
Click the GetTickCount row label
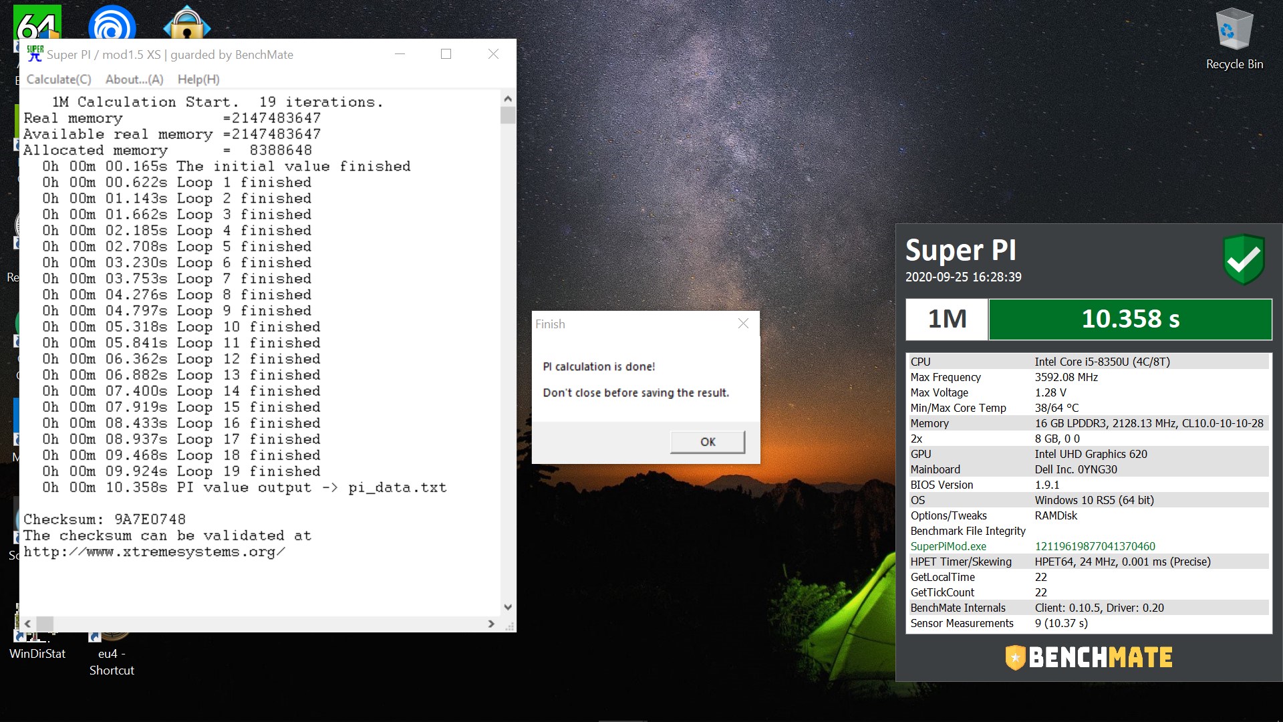point(942,592)
